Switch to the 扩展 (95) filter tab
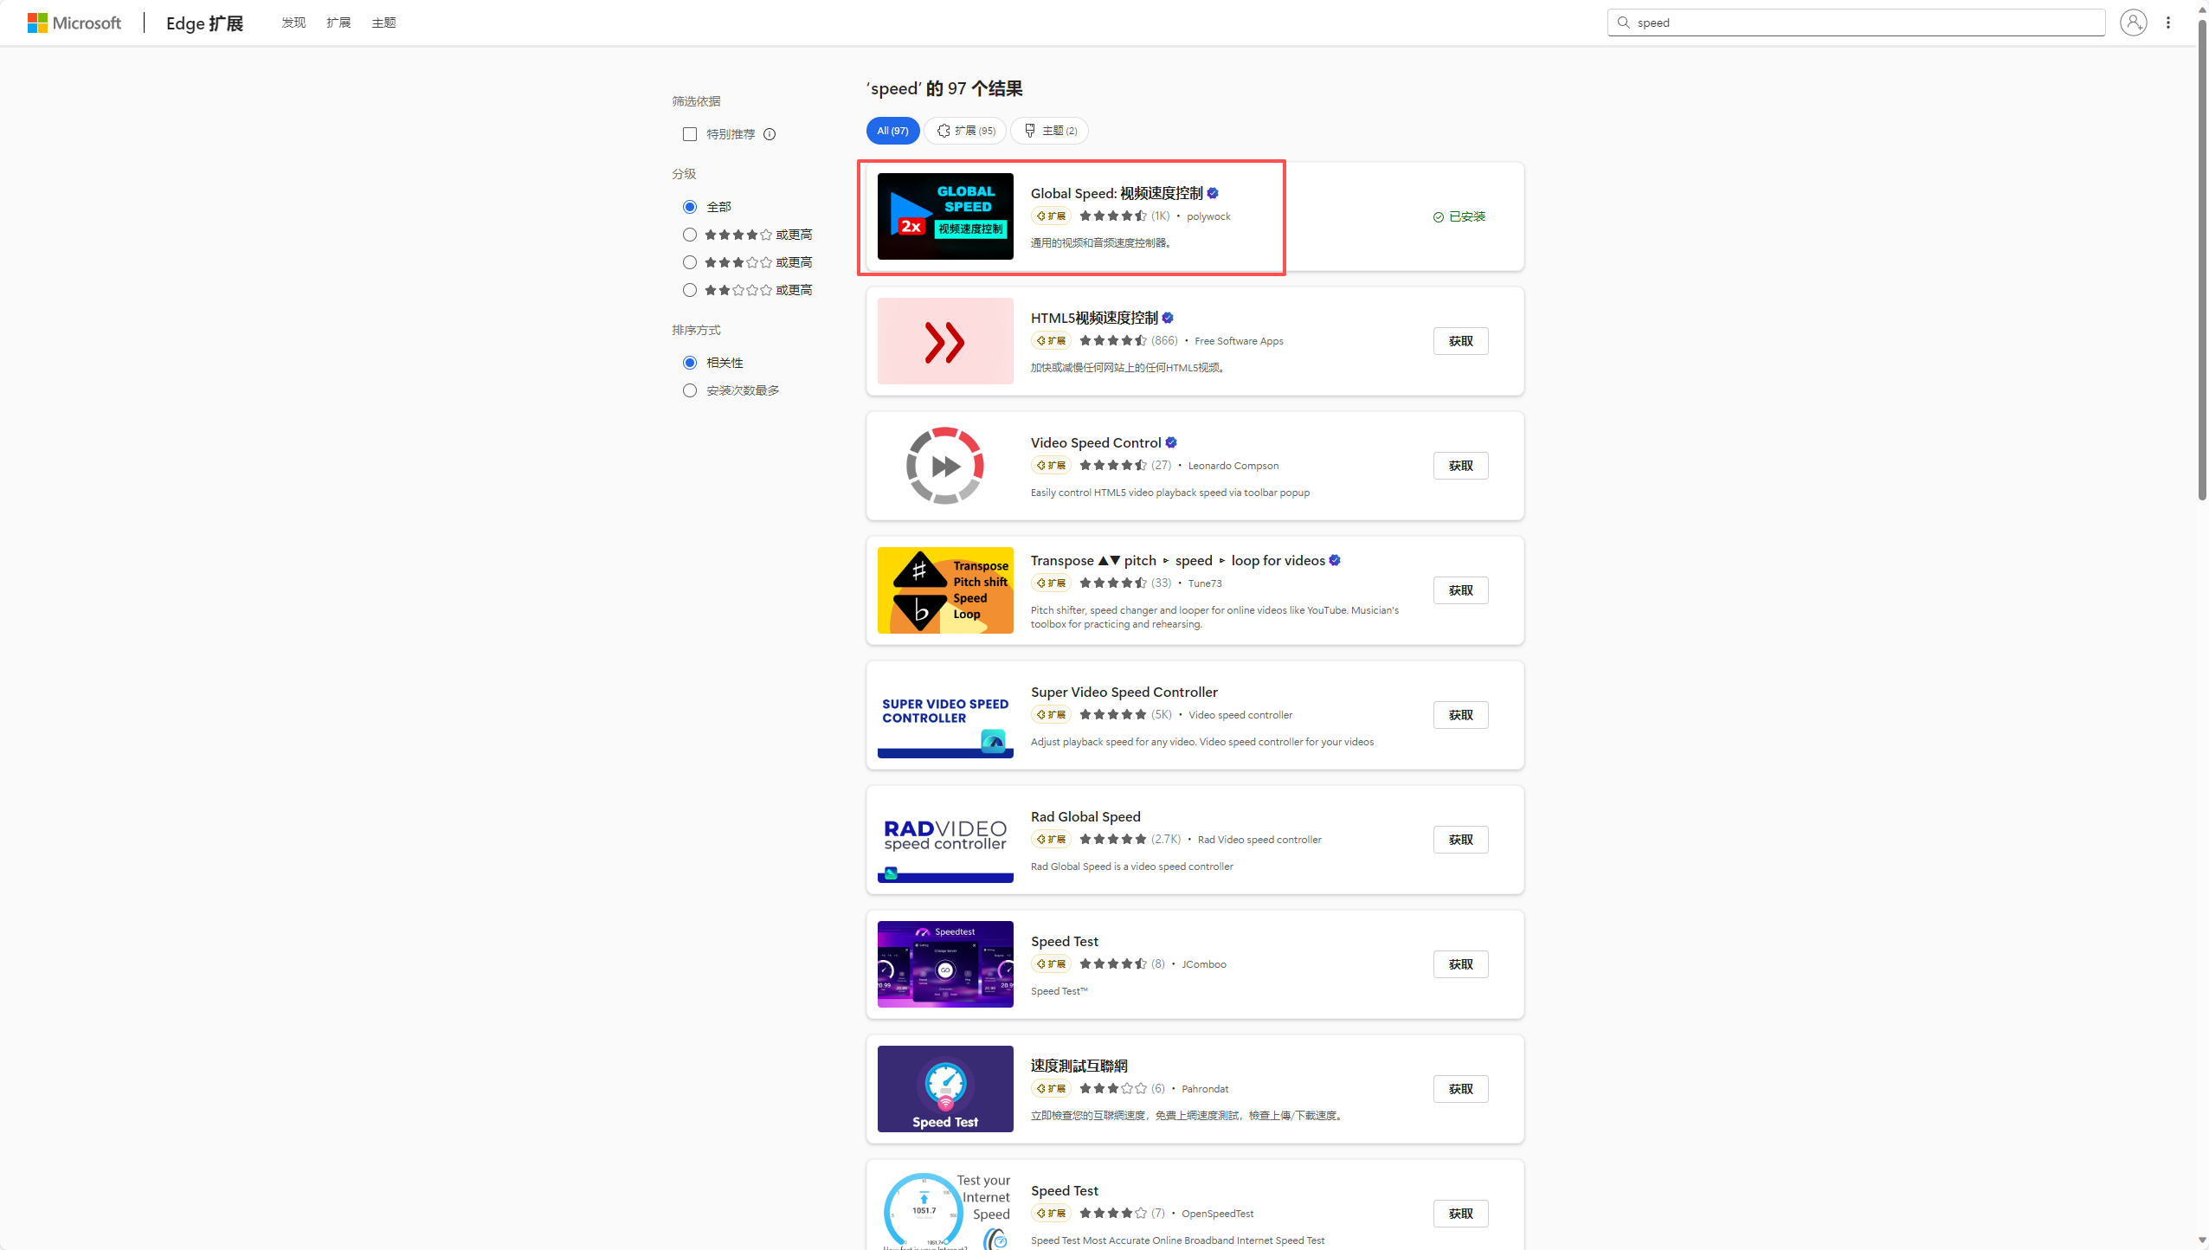 click(x=965, y=131)
